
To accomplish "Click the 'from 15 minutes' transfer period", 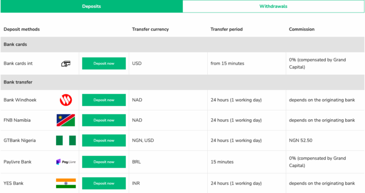I will (228, 63).
